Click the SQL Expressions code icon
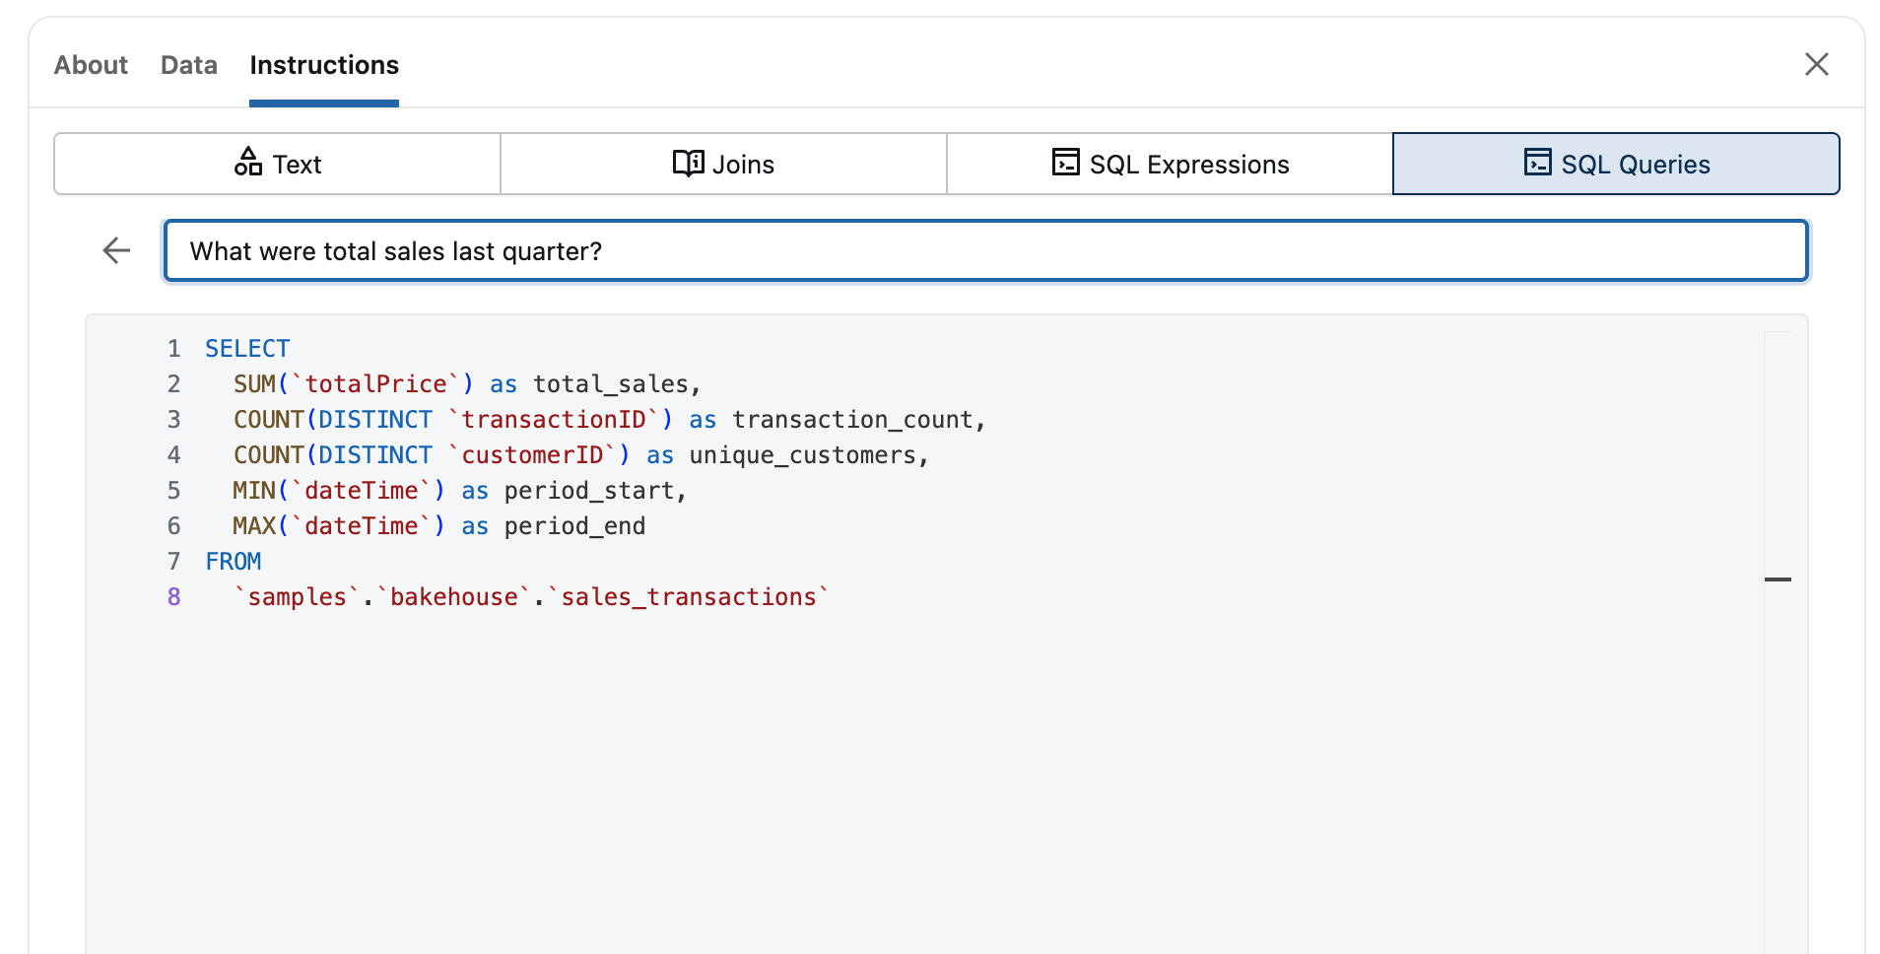The height and width of the screenshot is (954, 1880). [1065, 163]
